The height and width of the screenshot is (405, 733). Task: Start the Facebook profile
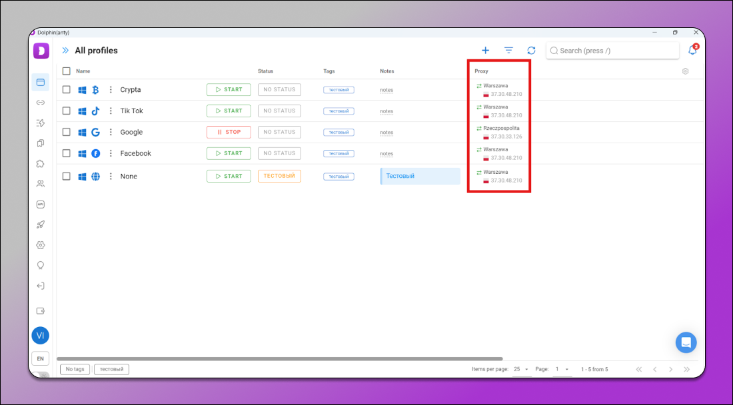(x=229, y=153)
